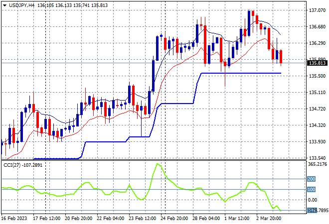Image resolution: width=329 pixels, height=224 pixels.
Task: Click the 1 Mar 12:00 time label
Action: [x=237, y=219]
